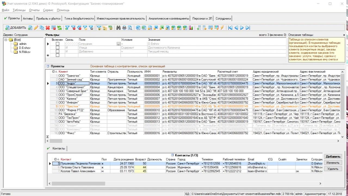Click the red X delete record icon
This screenshot has height=196, width=348.
click(x=48, y=28)
